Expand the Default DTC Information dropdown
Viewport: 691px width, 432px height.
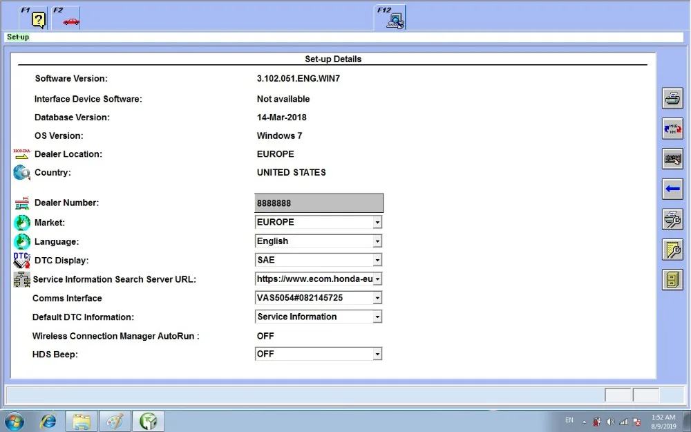(x=377, y=317)
